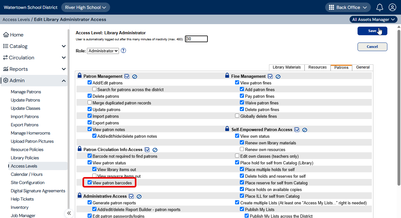Switch to the General tab
This screenshot has height=218, width=401.
362,67
